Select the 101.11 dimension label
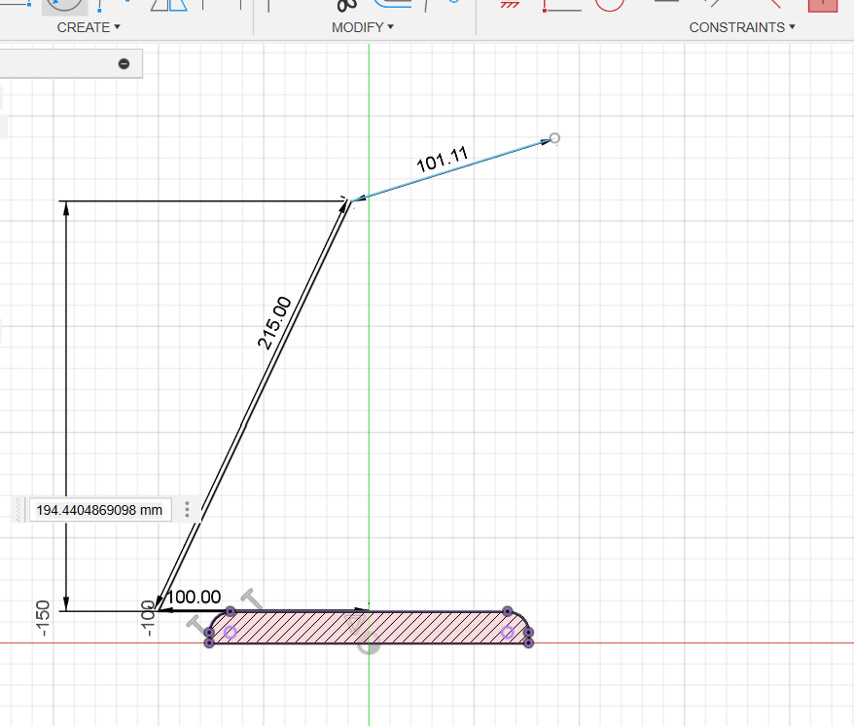 pyautogui.click(x=443, y=160)
